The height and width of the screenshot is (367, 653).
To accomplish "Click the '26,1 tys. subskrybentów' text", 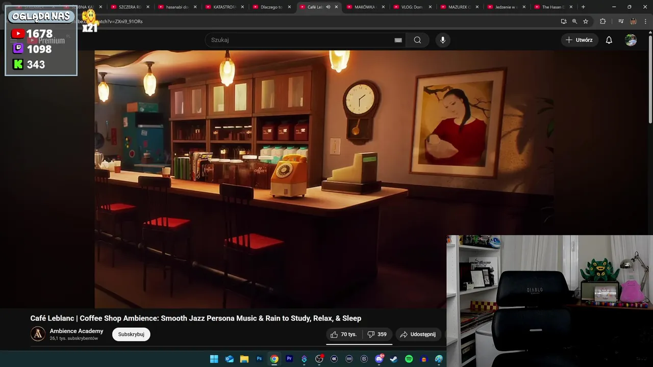I will (x=73, y=338).
